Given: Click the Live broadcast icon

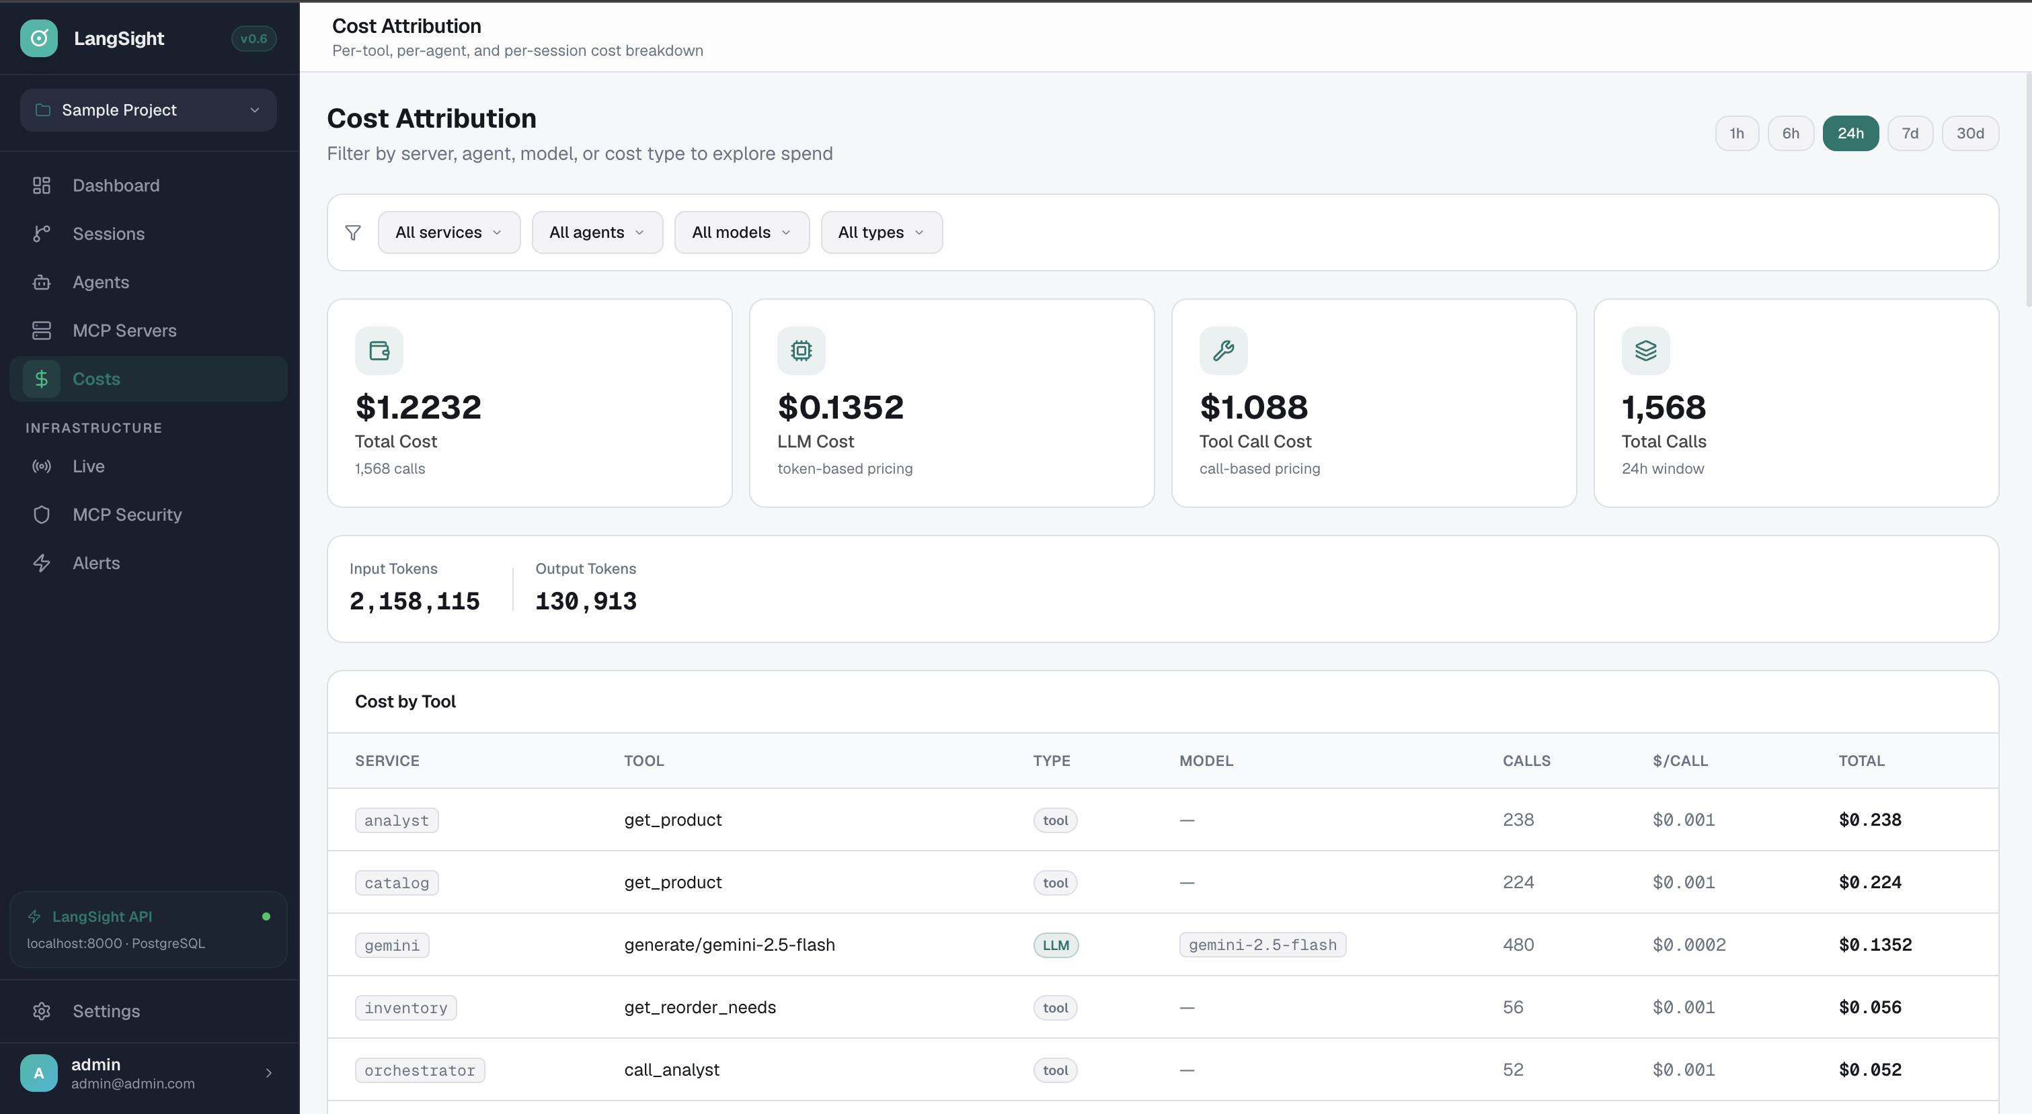Looking at the screenshot, I should [x=42, y=466].
